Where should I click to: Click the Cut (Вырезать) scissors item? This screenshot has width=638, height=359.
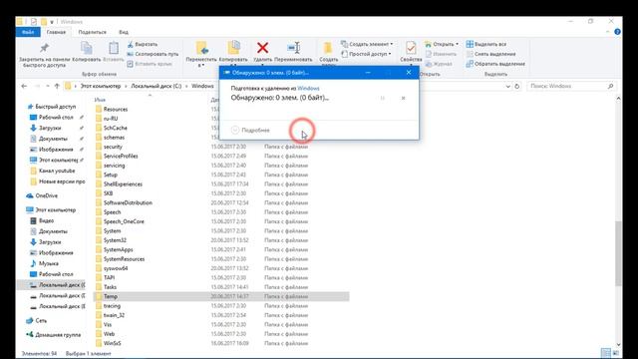(x=142, y=44)
